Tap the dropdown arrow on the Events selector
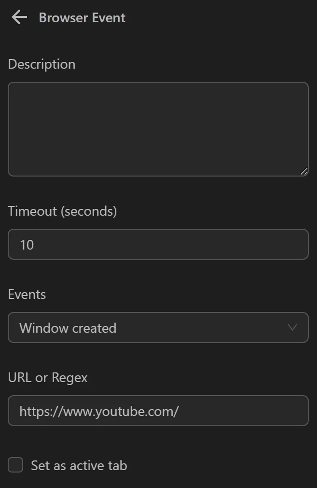The width and height of the screenshot is (317, 488). point(292,327)
